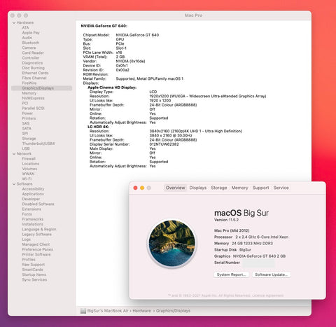Select Fibre Channel in the sidebar

(34, 78)
